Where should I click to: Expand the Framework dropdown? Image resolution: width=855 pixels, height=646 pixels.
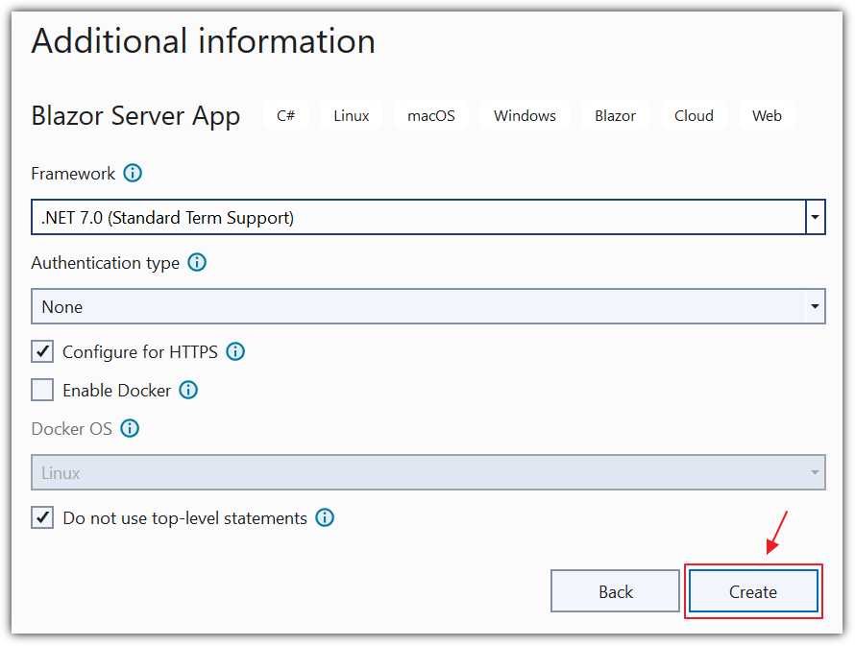[815, 217]
